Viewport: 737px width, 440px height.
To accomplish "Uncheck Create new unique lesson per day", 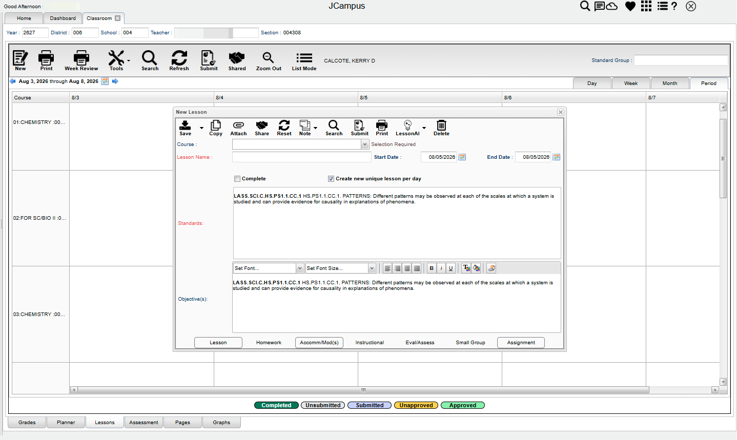I will point(331,179).
